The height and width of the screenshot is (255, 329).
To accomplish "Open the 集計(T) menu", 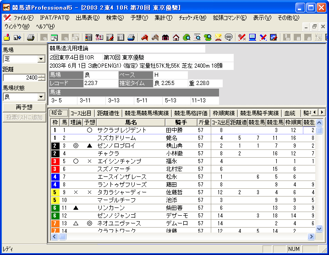I will coord(164,18).
